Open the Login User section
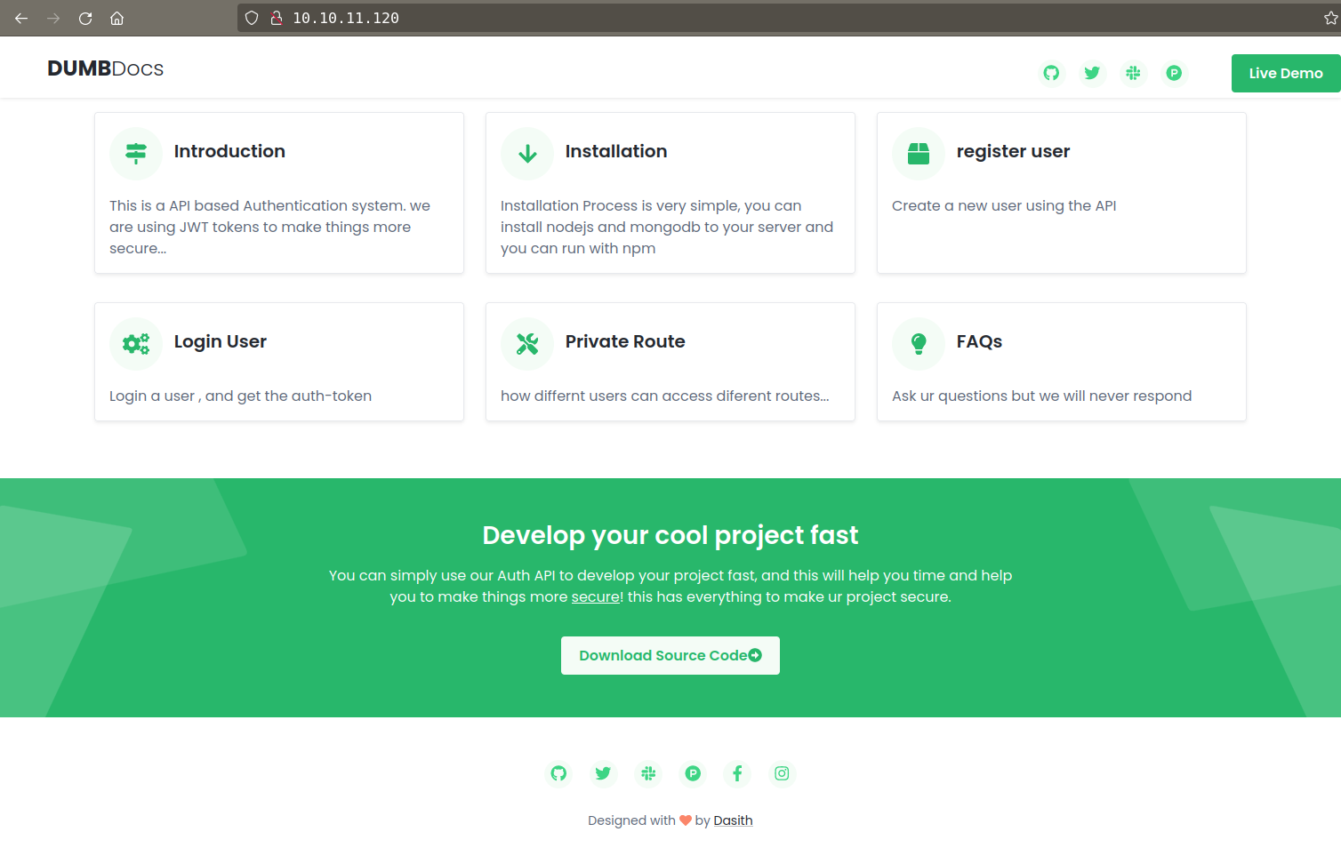 pyautogui.click(x=220, y=342)
